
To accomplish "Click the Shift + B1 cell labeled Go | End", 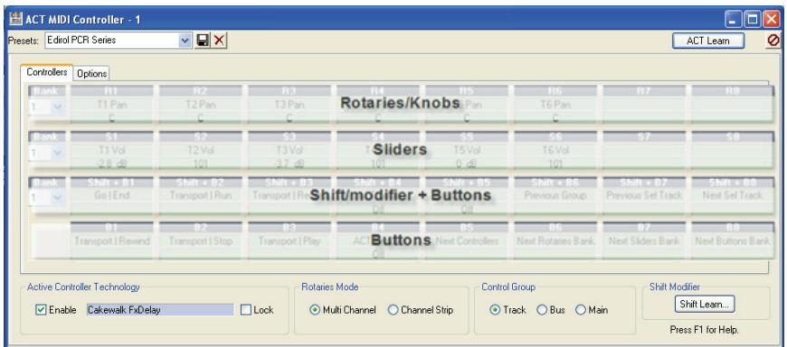I will pos(111,196).
